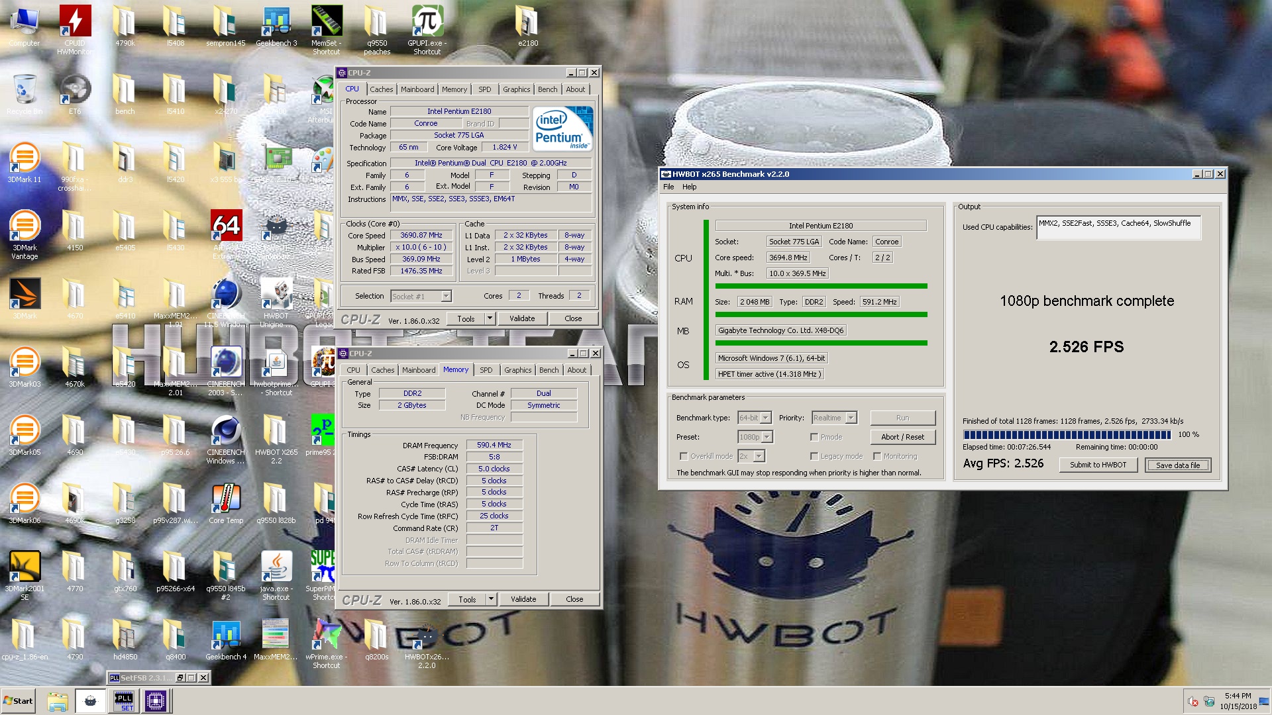
Task: Expand Tools arrow in upper CPU-Z window
Action: (x=490, y=318)
